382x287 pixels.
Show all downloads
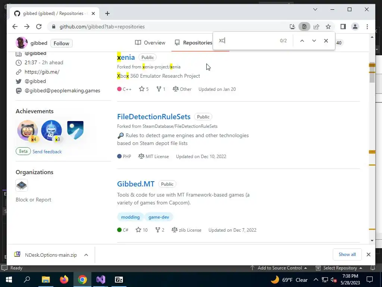coord(347,254)
